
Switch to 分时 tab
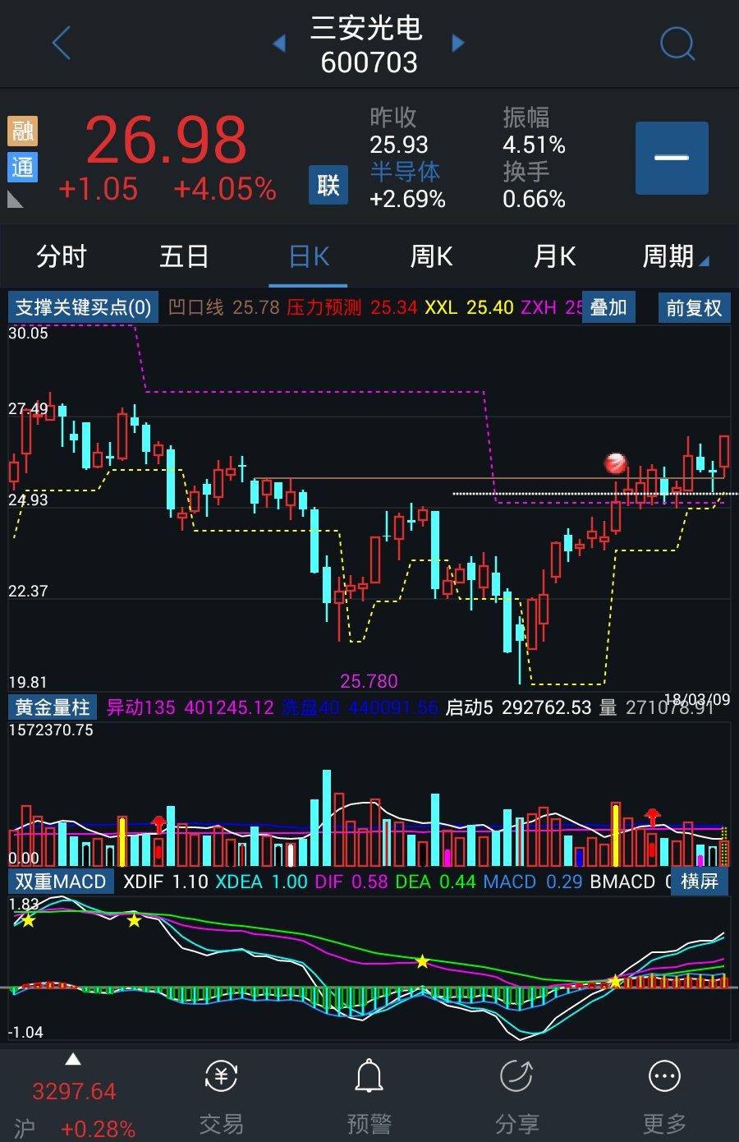62,257
